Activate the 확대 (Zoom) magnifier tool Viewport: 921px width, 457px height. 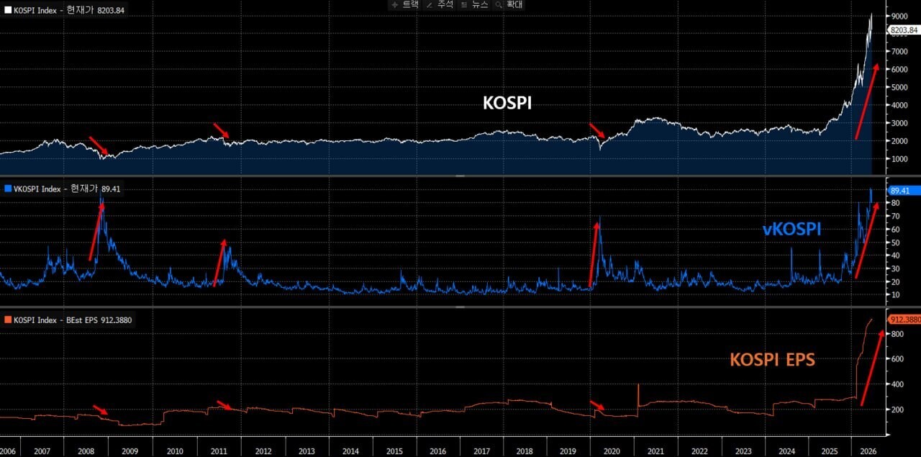(509, 4)
